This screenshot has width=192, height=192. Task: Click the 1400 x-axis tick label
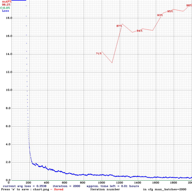pyautogui.click(x=138, y=183)
